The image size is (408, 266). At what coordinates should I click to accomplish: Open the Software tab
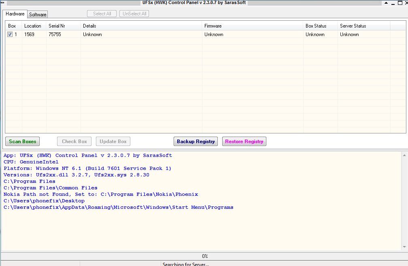pos(38,14)
